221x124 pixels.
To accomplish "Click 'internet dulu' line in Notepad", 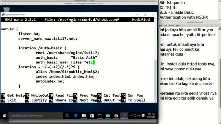I will (x=171, y=54).
